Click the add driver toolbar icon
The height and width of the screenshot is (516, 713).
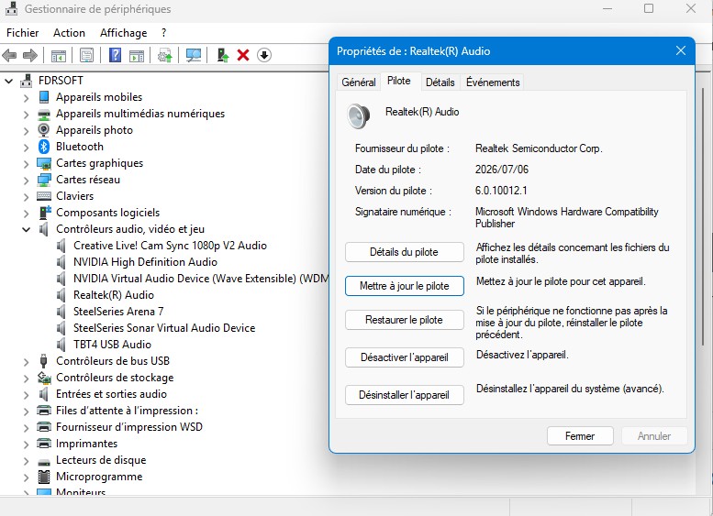222,55
